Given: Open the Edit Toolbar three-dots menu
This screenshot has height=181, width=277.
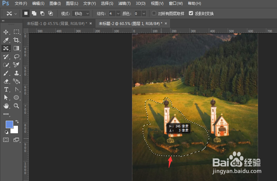Looking at the screenshot, I should [6, 114].
